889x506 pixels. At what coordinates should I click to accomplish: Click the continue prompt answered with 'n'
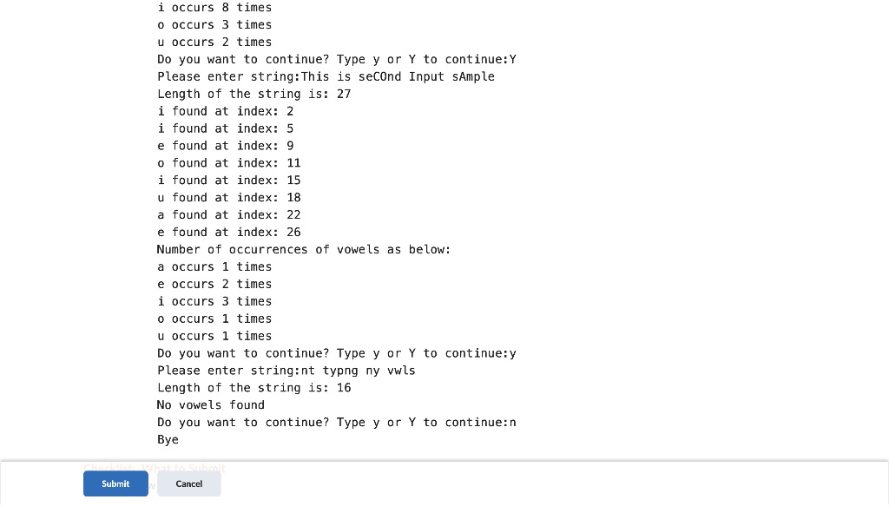(336, 422)
